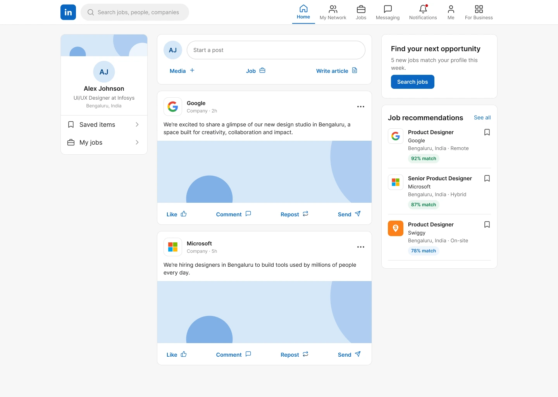This screenshot has width=558, height=397.
Task: Click the Search jobs button
Action: coord(413,82)
